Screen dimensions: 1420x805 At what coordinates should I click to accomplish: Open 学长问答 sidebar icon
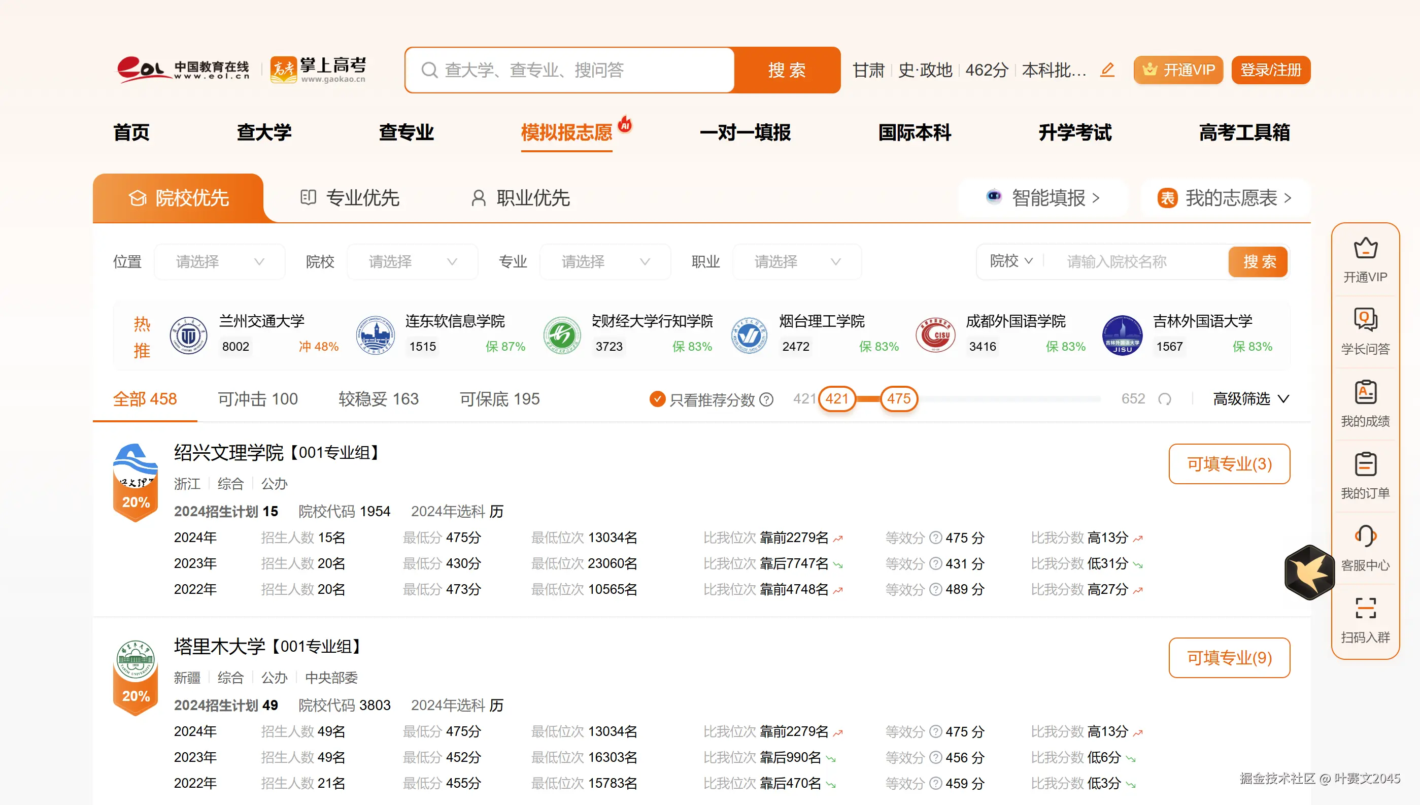coord(1365,320)
